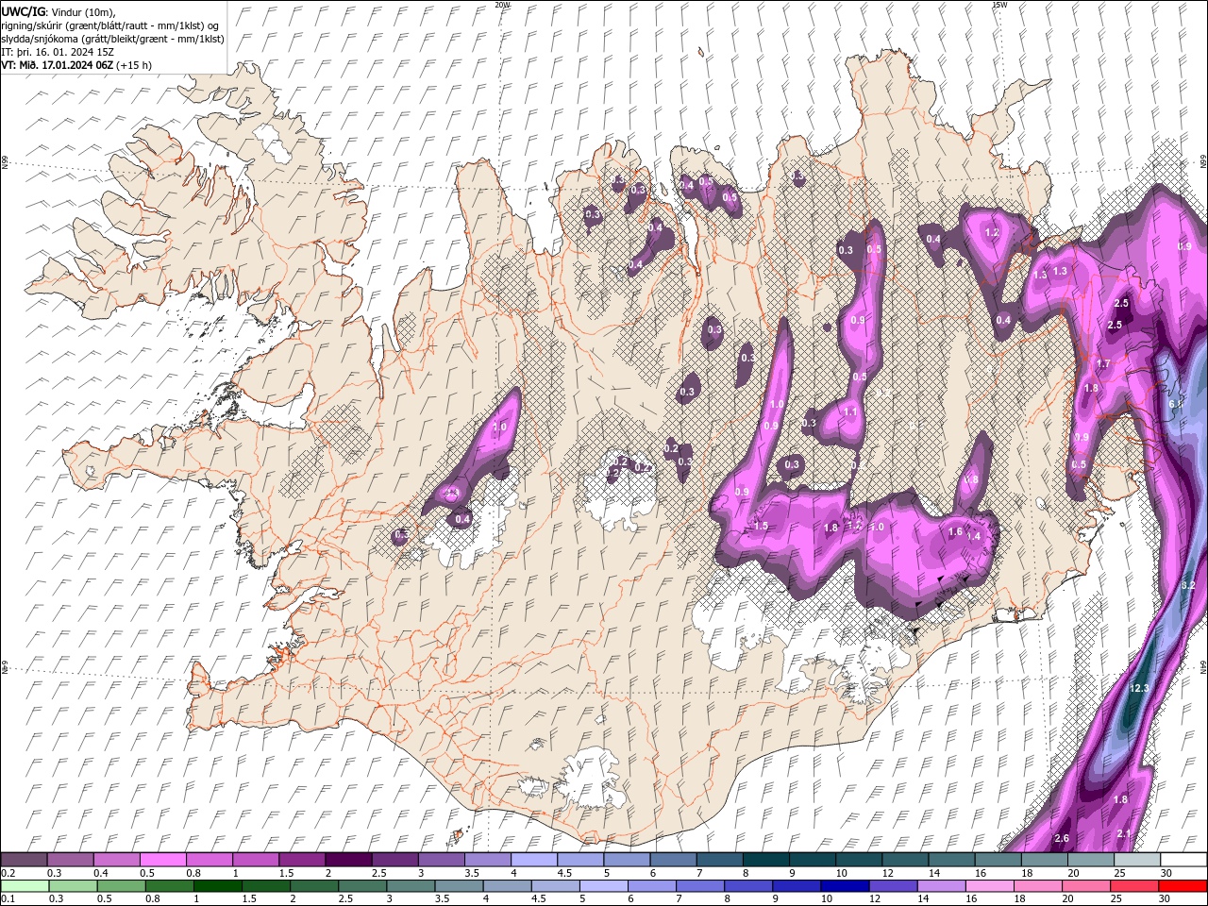
Task: Click the bright red 30 rain legend swatch
Action: pos(1182,886)
